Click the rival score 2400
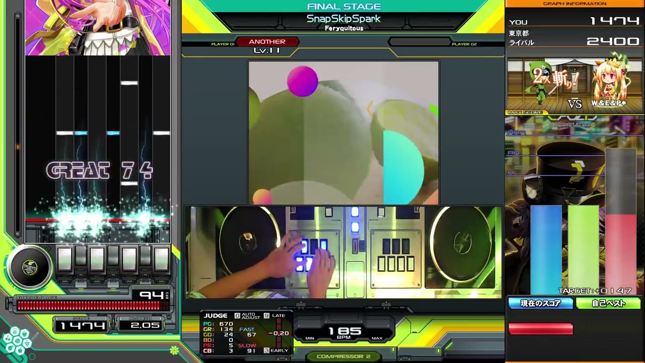This screenshot has width=645, height=363. [x=613, y=41]
